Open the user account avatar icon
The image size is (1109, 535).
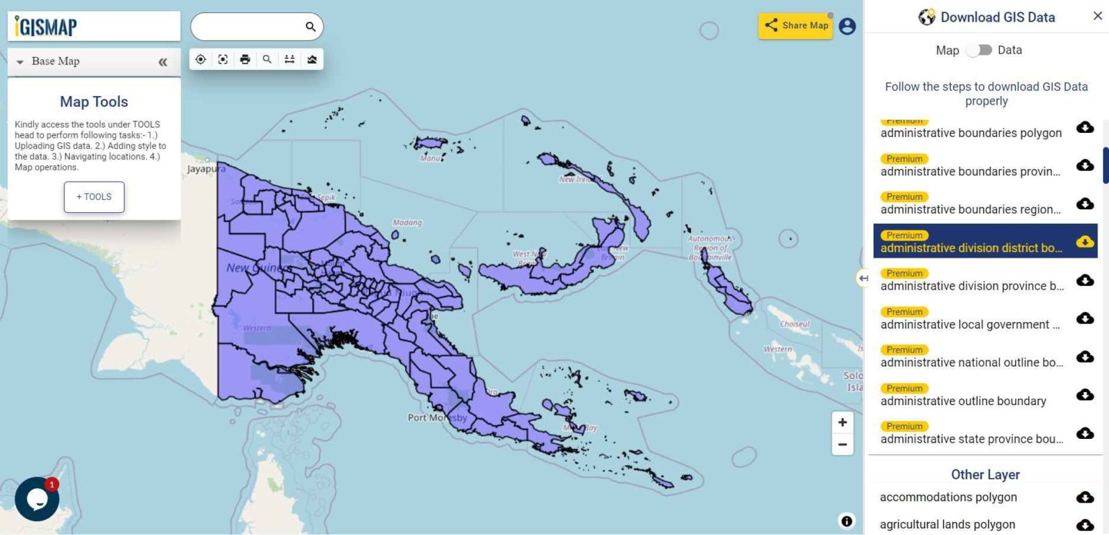pos(846,26)
